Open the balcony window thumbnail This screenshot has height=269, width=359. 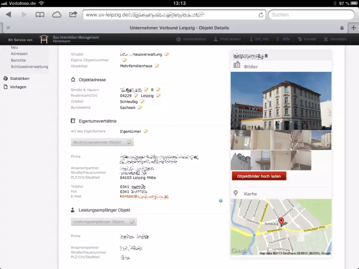pyautogui.click(x=261, y=160)
